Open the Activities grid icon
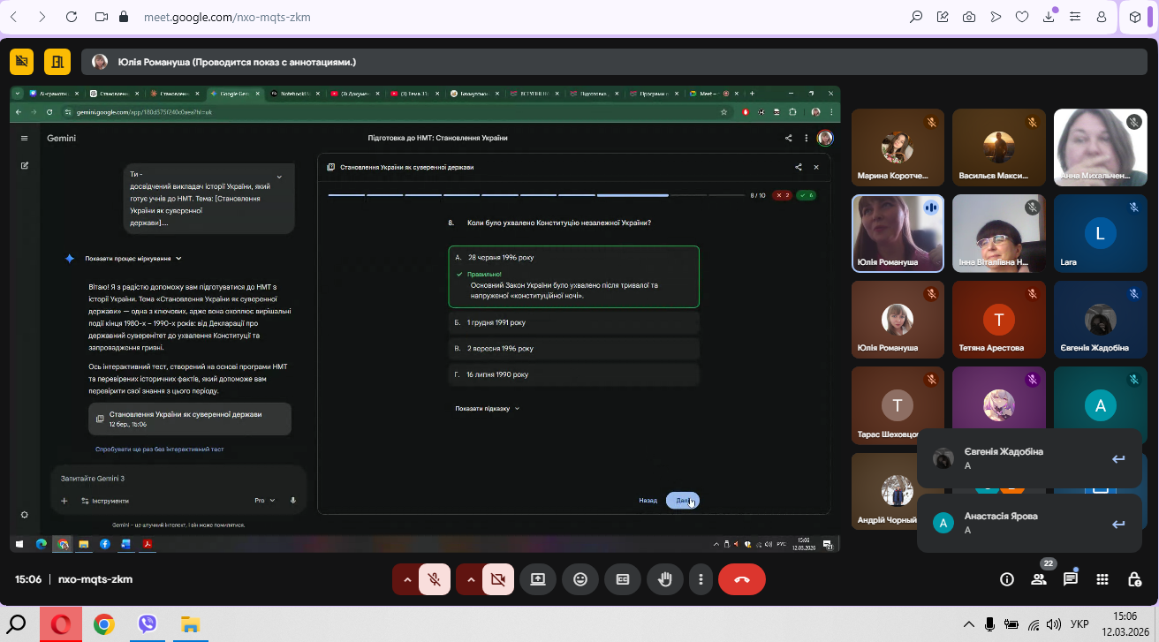This screenshot has width=1159, height=642. [1102, 579]
